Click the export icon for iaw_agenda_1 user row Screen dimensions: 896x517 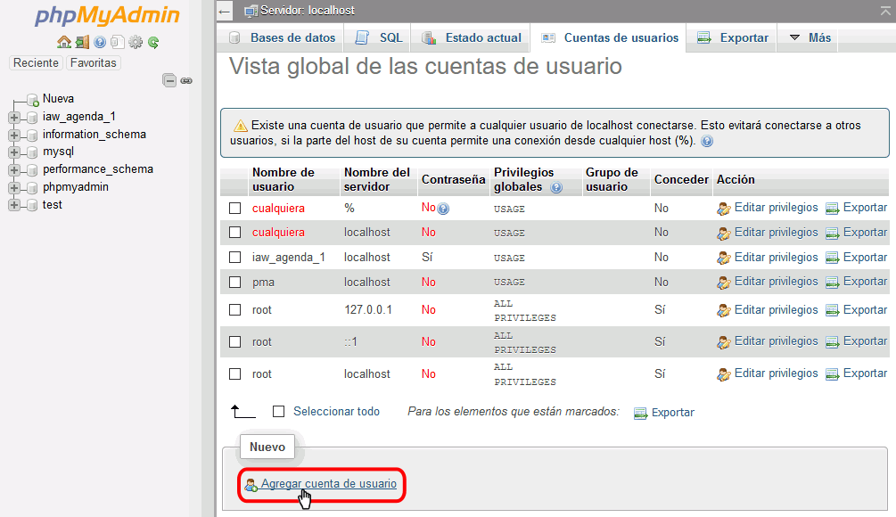833,258
